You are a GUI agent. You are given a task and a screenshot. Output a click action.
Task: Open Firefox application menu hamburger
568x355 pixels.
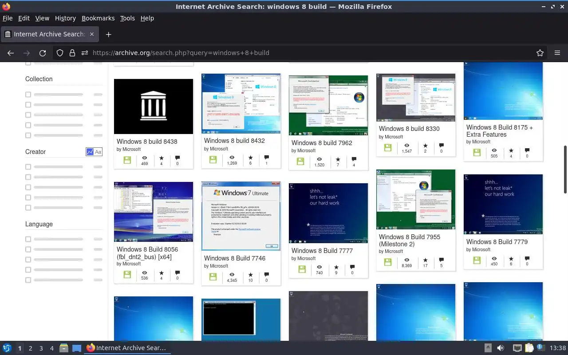[557, 53]
